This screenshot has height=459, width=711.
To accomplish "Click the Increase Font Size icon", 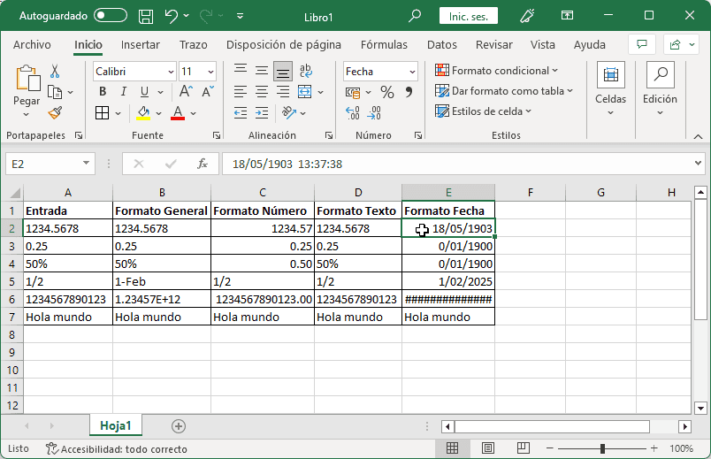I will [187, 92].
